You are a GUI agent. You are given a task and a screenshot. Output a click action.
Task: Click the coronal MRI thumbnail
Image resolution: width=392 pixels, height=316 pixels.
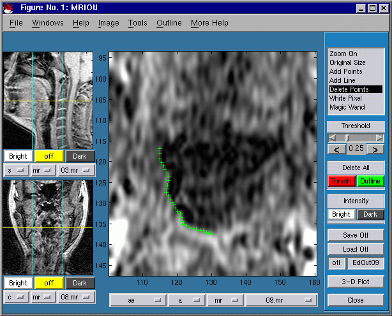click(x=48, y=227)
